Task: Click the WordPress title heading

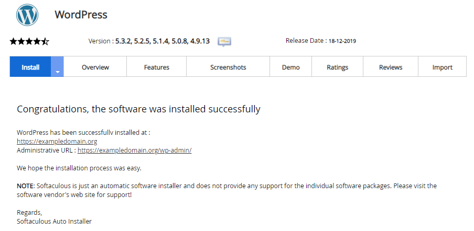Action: (x=81, y=15)
